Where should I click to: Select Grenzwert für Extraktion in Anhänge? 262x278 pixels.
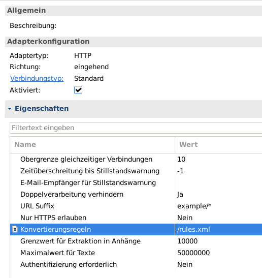click(136, 241)
